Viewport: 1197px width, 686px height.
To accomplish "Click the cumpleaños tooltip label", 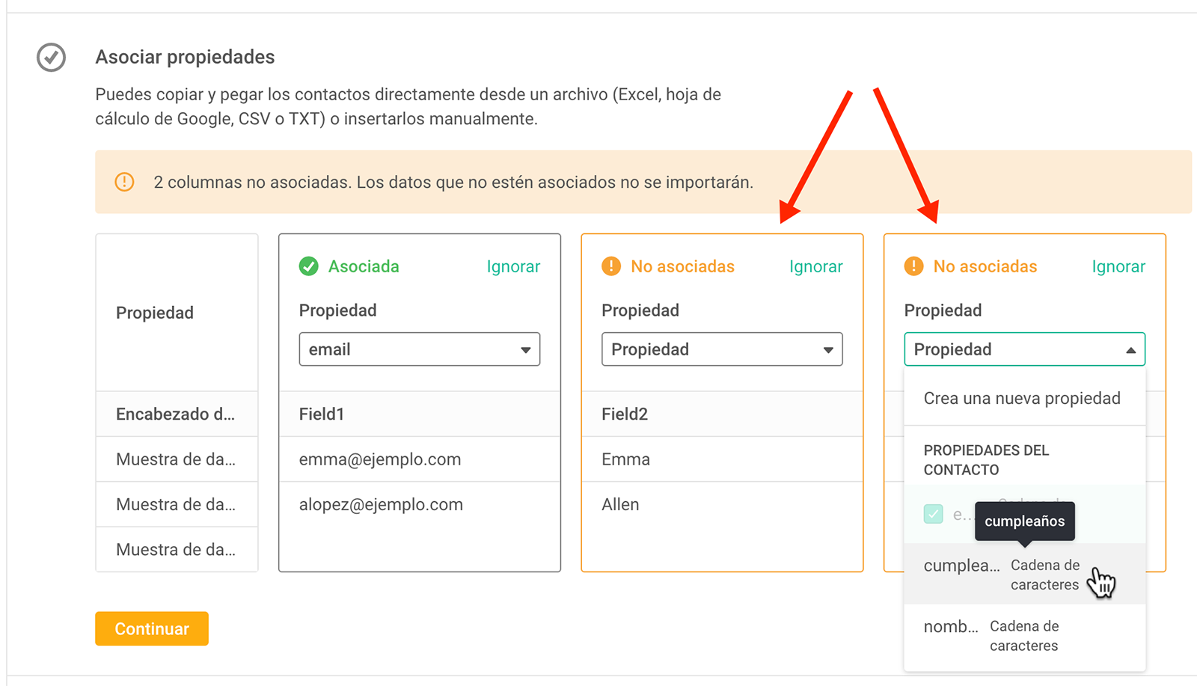I will [1024, 521].
